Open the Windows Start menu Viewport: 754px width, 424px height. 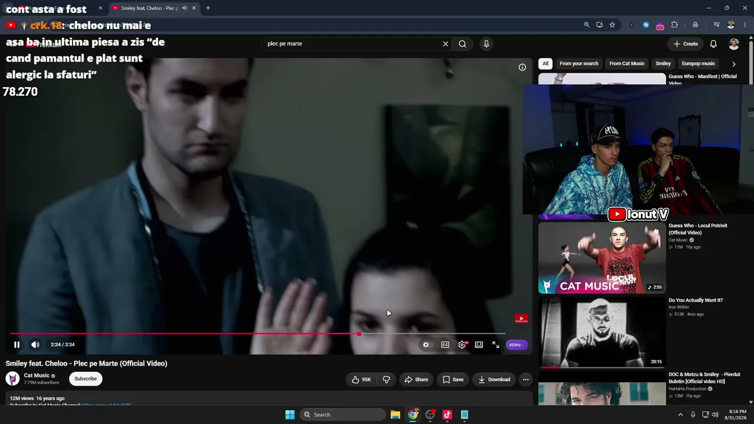290,415
